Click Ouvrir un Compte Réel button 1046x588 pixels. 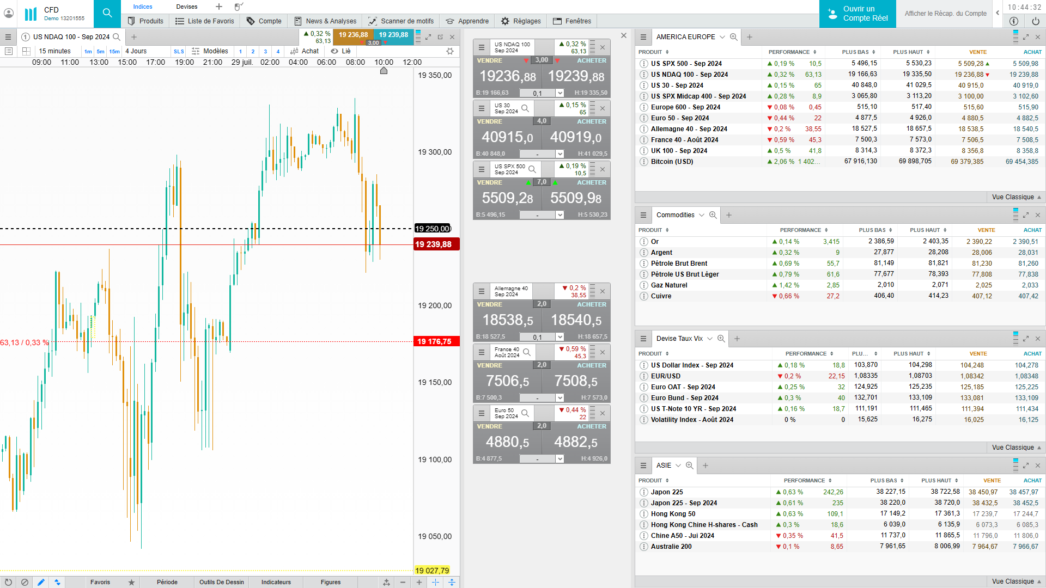pyautogui.click(x=857, y=14)
